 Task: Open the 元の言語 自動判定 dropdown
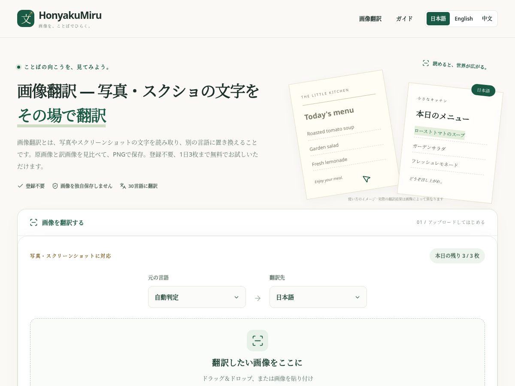[x=197, y=297]
